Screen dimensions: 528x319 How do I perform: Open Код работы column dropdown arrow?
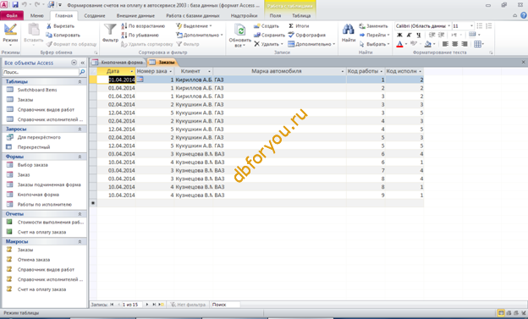point(381,71)
